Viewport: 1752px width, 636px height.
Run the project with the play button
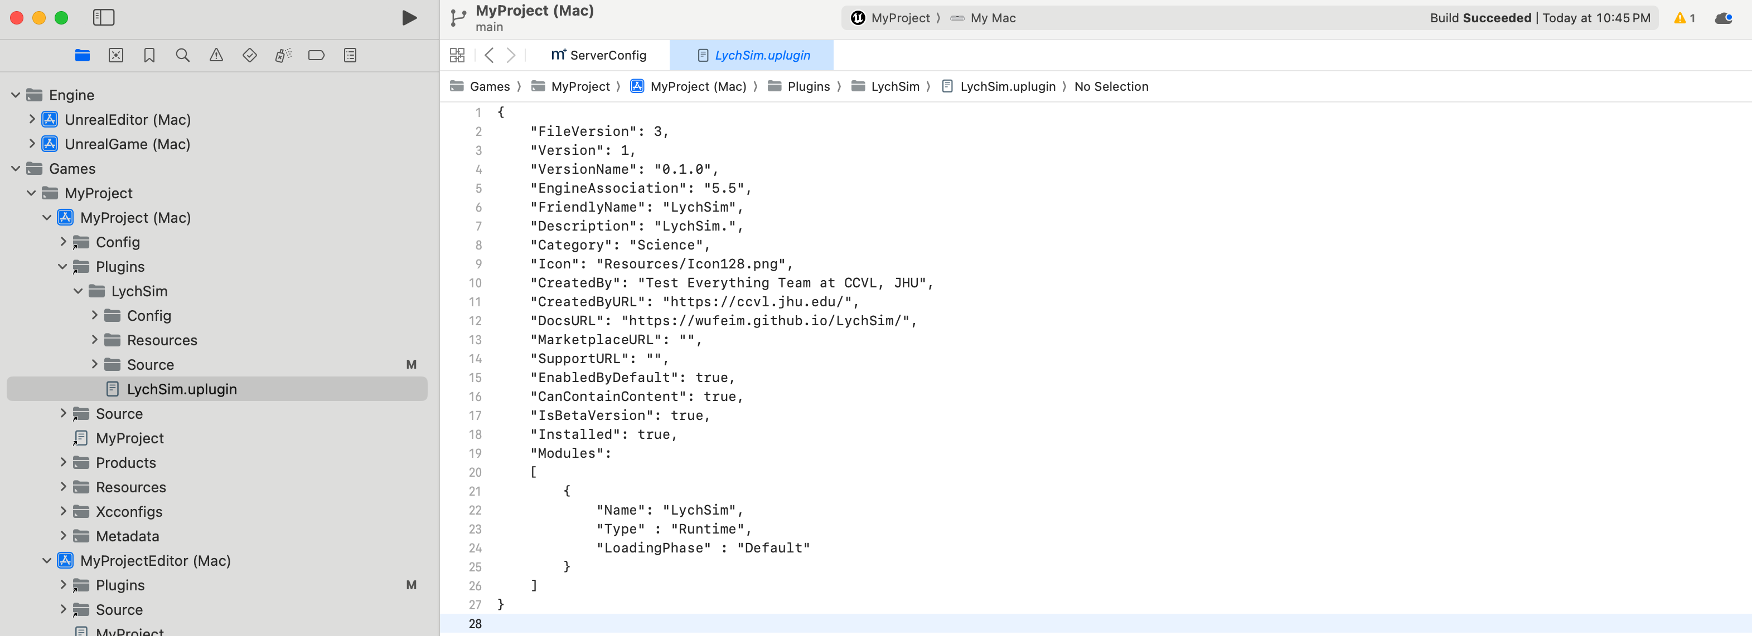(x=409, y=18)
